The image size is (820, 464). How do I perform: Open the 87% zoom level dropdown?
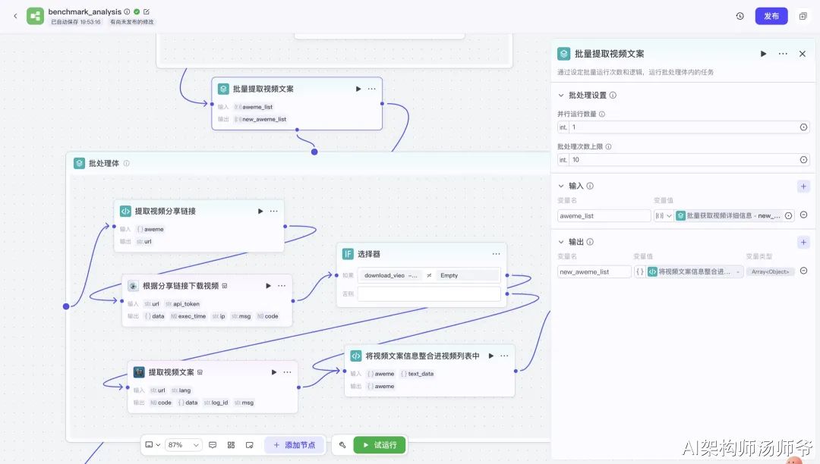pyautogui.click(x=183, y=445)
